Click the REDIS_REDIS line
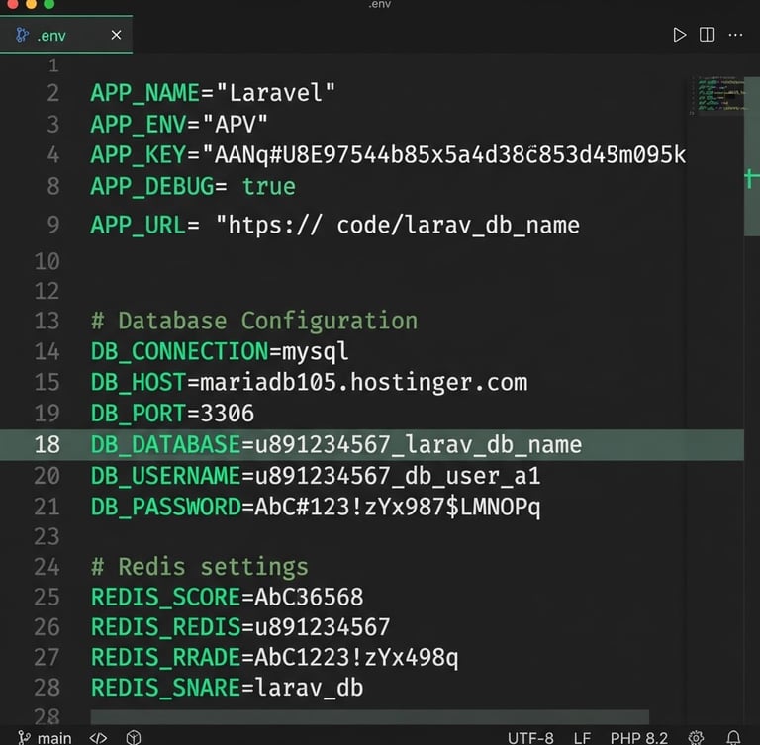Viewport: 760px width, 745px height. pyautogui.click(x=240, y=627)
